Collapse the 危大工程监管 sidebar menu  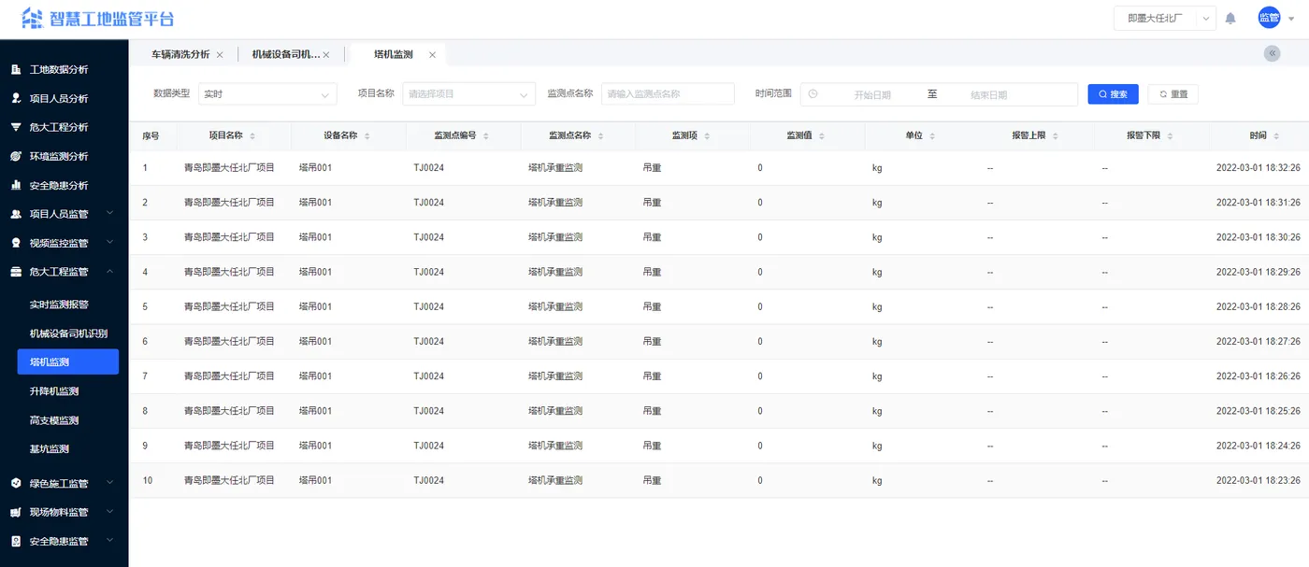pyautogui.click(x=64, y=272)
